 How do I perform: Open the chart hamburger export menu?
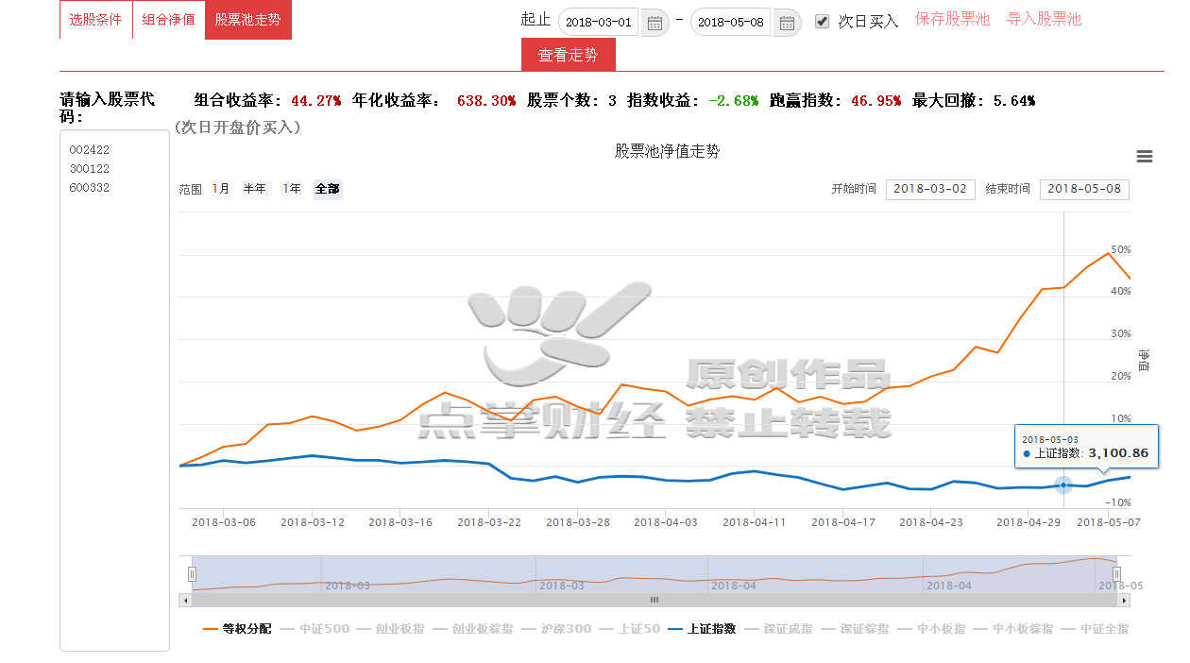coord(1145,157)
